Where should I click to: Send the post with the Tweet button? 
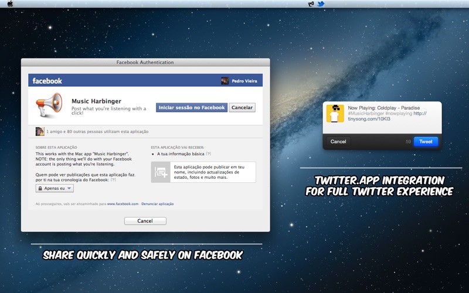coord(426,141)
